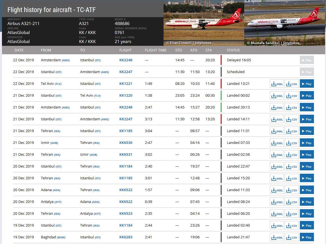The width and height of the screenshot is (326, 244).
Task: Open flight KK2247 link with Scheduled status
Action: 126,72
